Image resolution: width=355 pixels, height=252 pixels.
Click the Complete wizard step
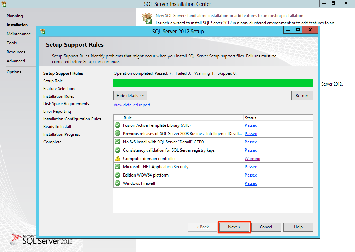pos(52,142)
